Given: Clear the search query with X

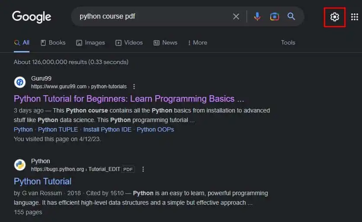Looking at the screenshot, I should [236, 16].
